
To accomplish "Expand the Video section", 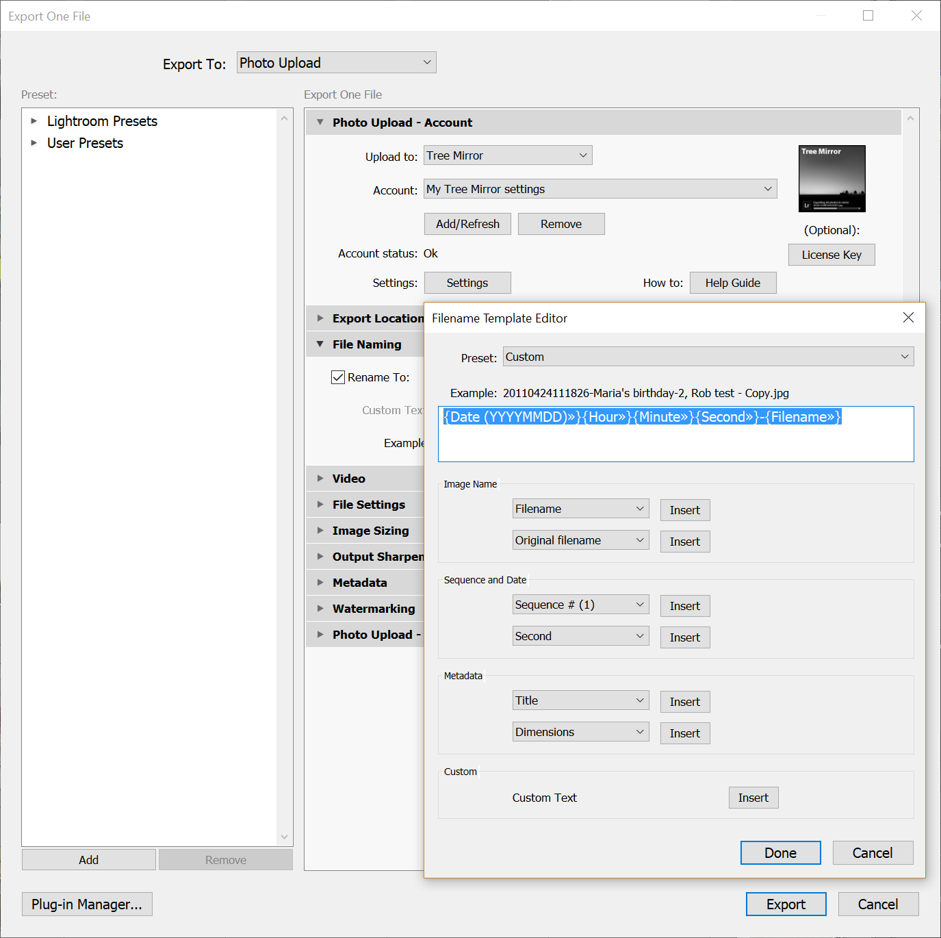I will tap(320, 479).
